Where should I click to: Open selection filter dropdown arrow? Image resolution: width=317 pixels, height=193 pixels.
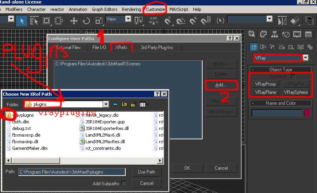point(11,19)
